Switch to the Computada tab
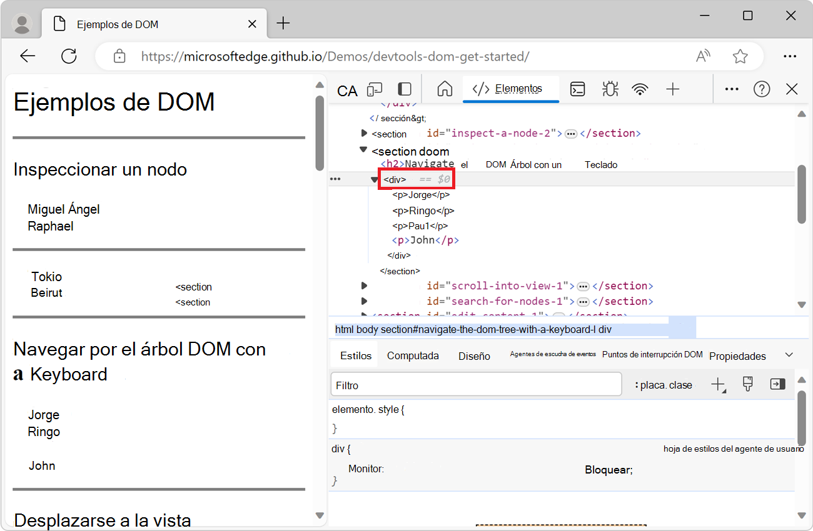This screenshot has width=813, height=531. (413, 355)
